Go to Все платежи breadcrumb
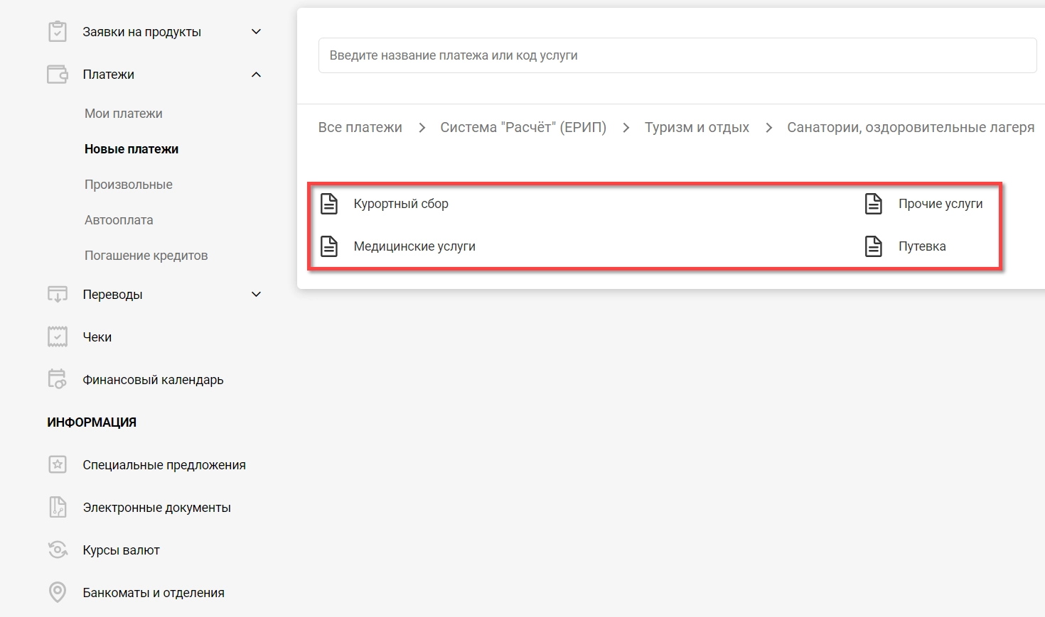The height and width of the screenshot is (617, 1045). click(360, 128)
